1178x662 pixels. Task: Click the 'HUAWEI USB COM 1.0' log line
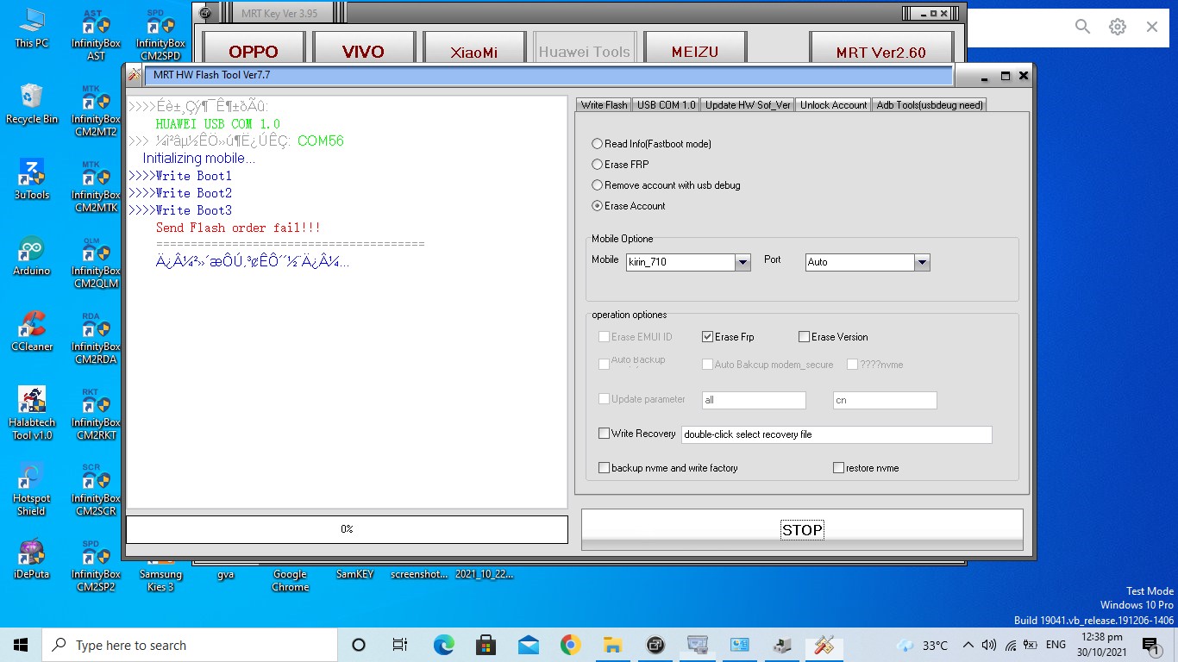(217, 124)
